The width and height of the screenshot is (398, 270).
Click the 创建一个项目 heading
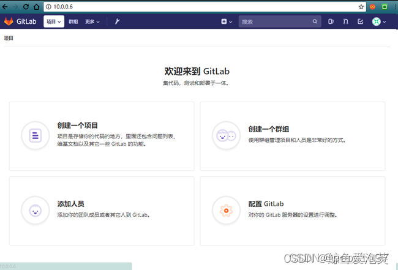point(77,126)
